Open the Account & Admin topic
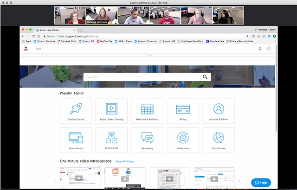 click(219, 111)
